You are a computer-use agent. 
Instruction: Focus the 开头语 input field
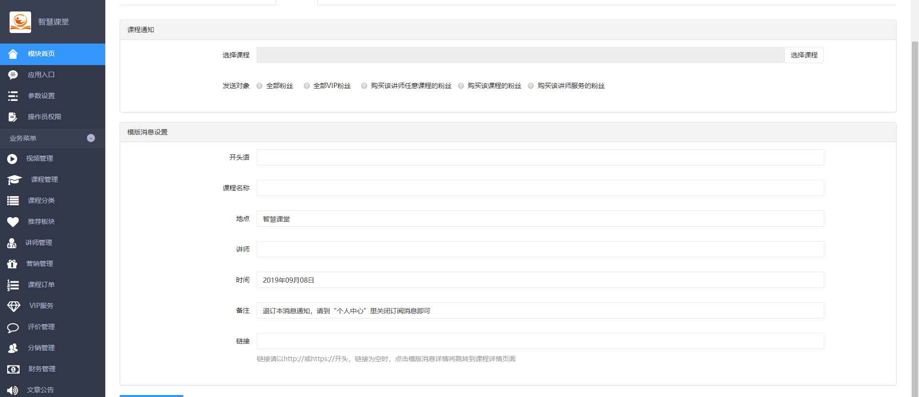coord(540,157)
